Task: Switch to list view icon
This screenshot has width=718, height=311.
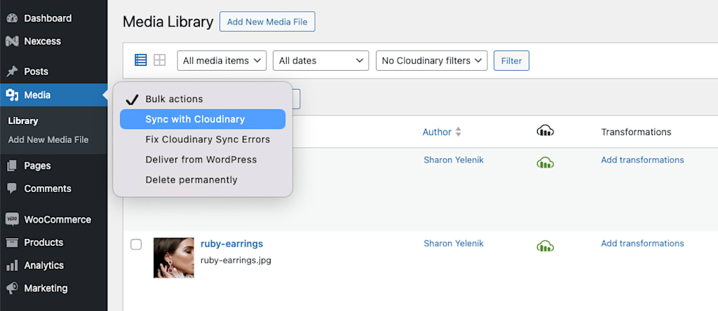Action: [x=140, y=60]
